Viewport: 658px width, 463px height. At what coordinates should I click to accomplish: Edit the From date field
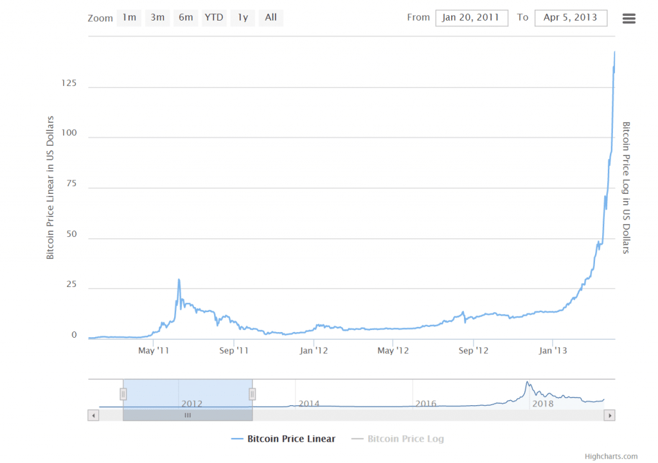click(x=471, y=18)
